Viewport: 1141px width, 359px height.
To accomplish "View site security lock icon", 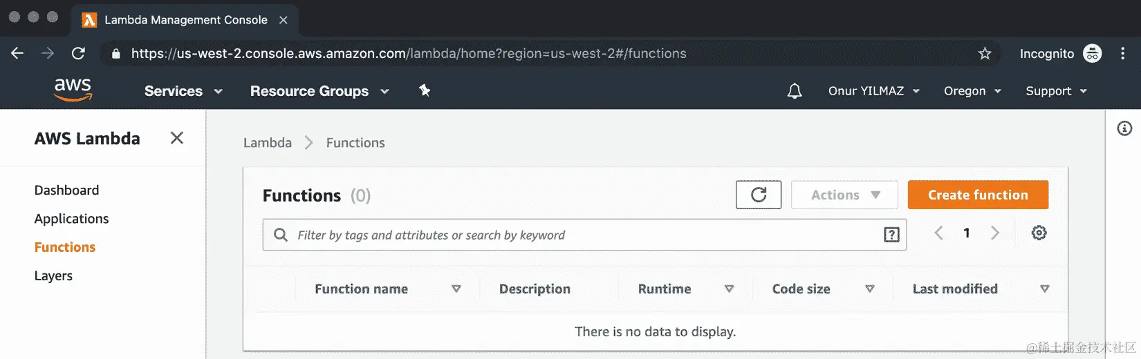I will point(115,54).
